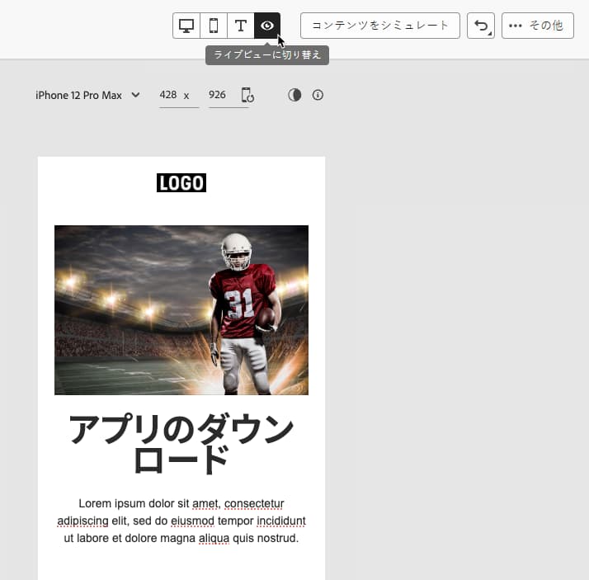The image size is (589, 580).
Task: Toggle live view eye icon
Action: coord(267,26)
